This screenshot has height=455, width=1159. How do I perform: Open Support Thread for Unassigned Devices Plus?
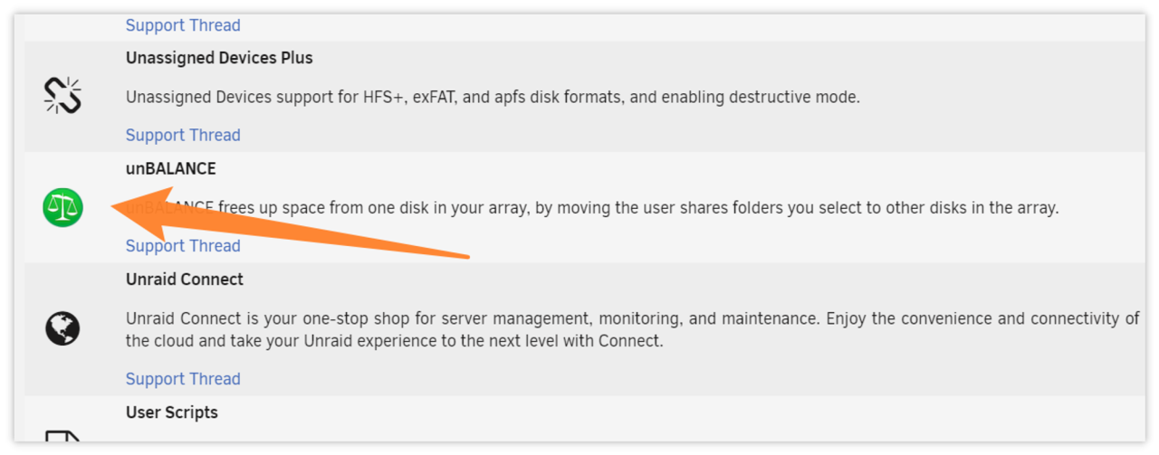[183, 135]
